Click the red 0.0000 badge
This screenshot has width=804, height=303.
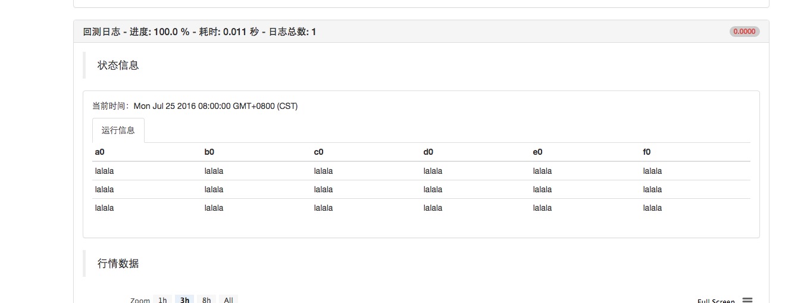744,32
